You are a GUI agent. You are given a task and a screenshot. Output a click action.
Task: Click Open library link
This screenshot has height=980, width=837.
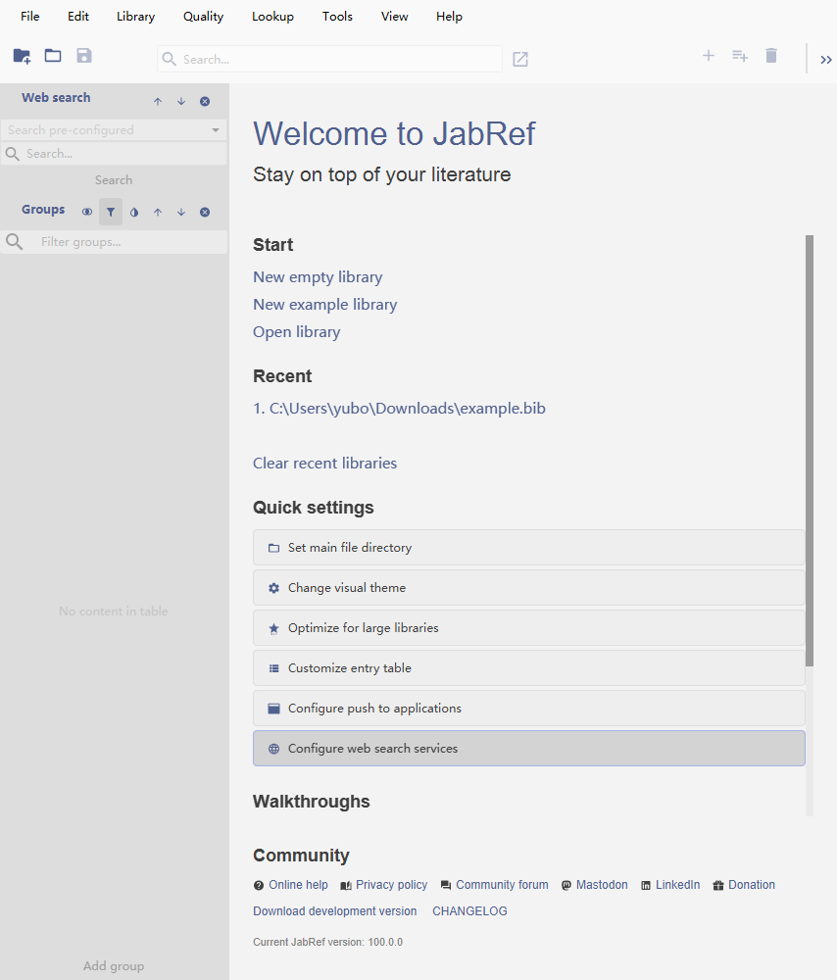(296, 332)
